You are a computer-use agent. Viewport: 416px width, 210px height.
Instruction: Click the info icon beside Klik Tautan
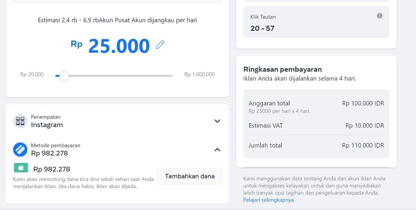(x=380, y=16)
